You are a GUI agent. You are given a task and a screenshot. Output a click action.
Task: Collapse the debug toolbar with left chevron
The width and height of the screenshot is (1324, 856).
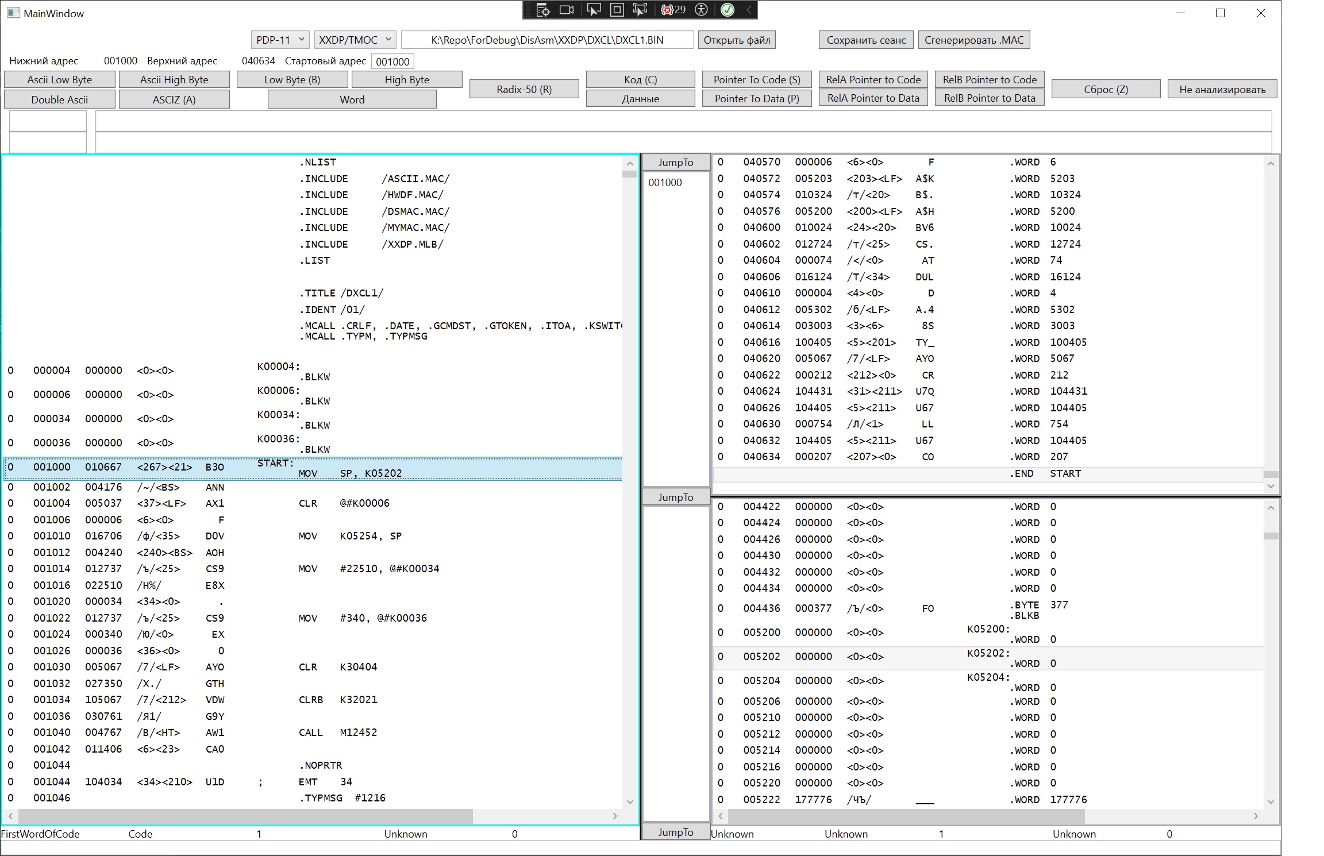coord(748,10)
